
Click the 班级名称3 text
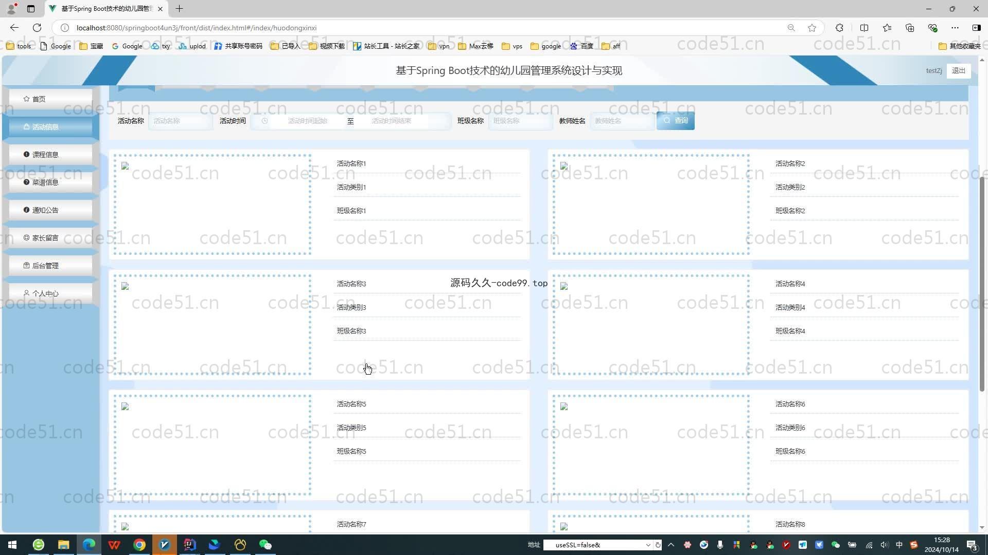(351, 331)
